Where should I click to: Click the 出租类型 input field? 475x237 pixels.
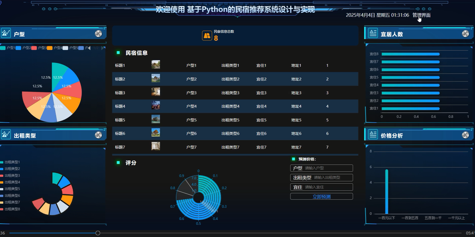pos(322,177)
